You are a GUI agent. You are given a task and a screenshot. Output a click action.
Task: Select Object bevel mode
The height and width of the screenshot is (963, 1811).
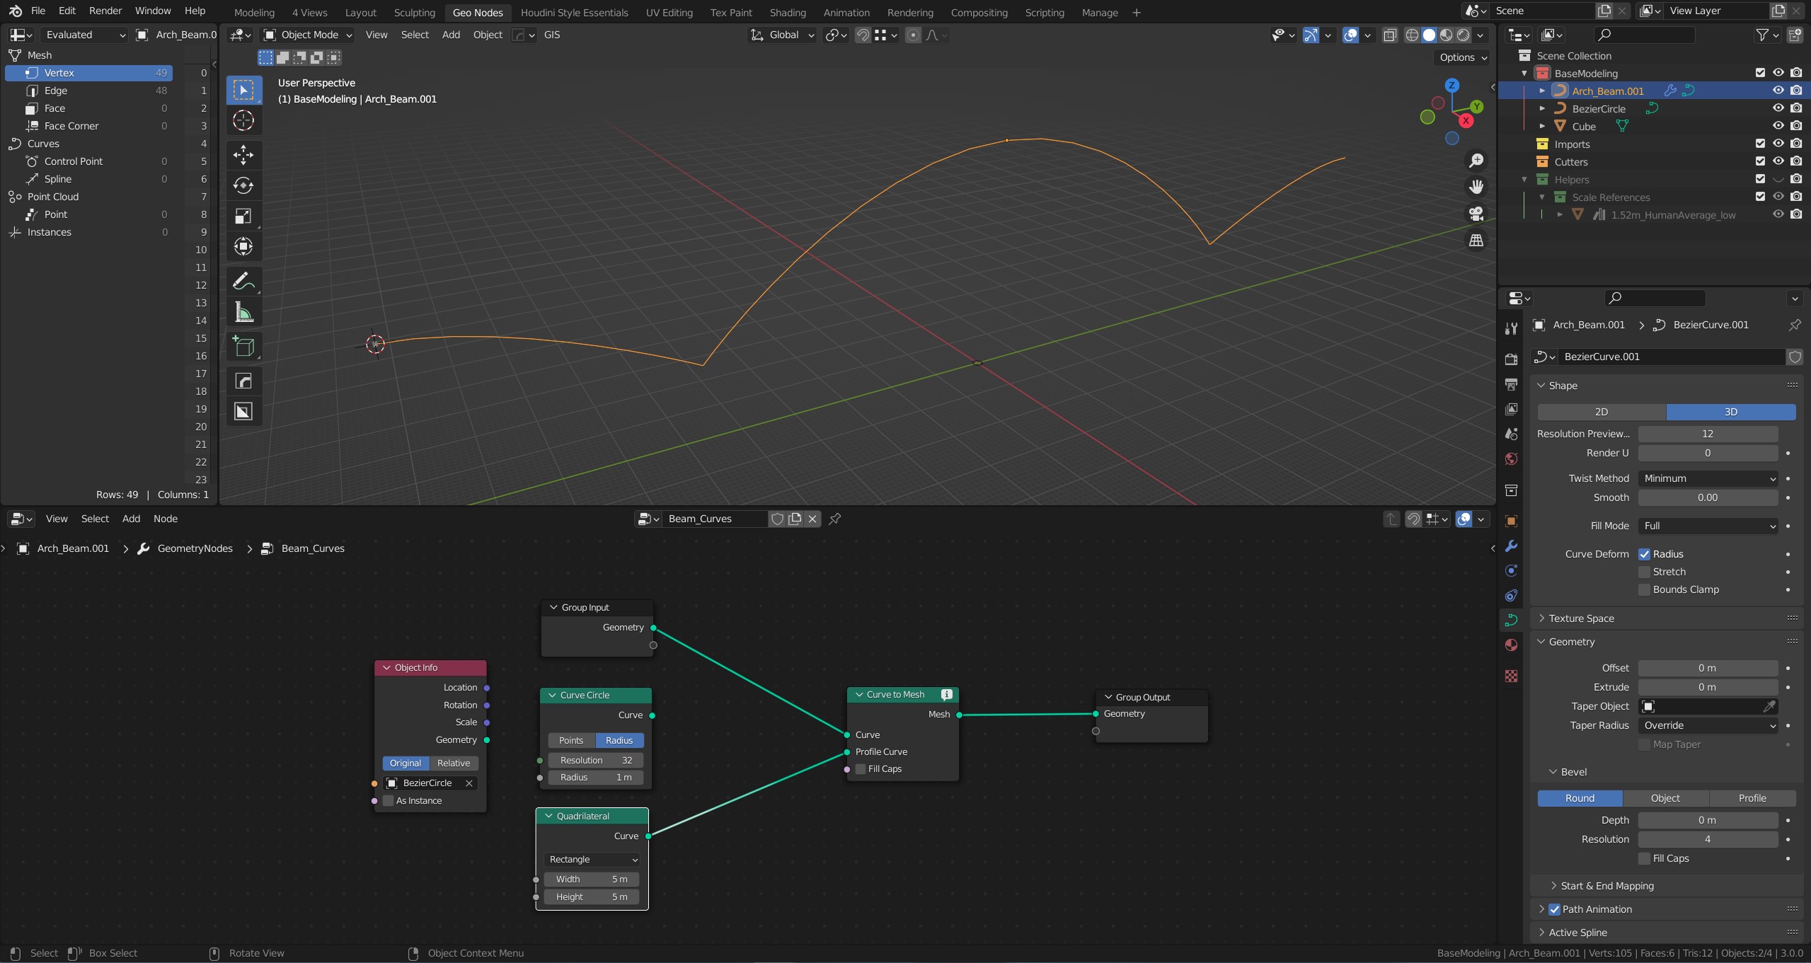point(1665,798)
